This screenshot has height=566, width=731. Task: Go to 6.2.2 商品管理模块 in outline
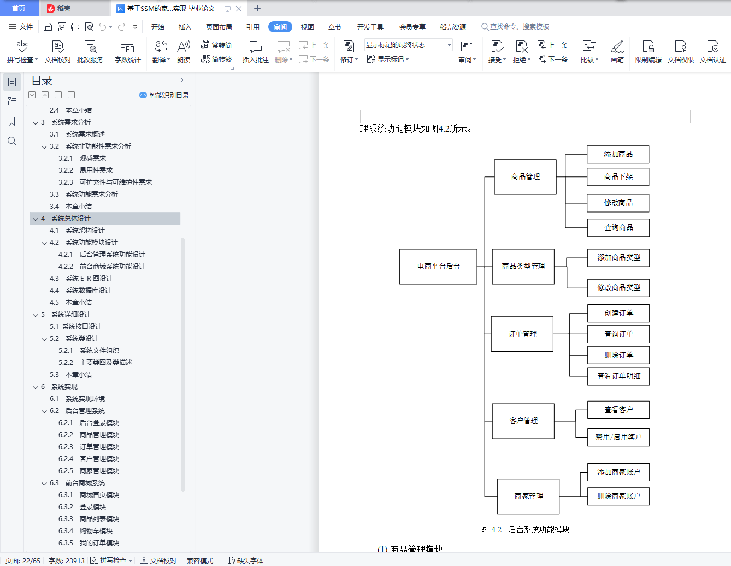click(89, 435)
